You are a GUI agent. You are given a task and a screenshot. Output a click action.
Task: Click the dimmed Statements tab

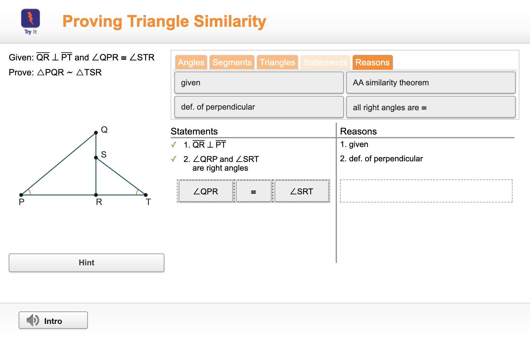[325, 62]
